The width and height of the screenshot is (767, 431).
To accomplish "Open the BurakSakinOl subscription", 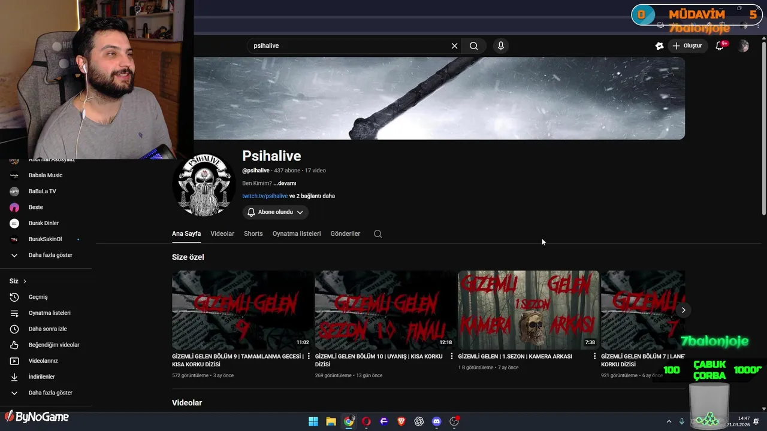I will coord(46,239).
